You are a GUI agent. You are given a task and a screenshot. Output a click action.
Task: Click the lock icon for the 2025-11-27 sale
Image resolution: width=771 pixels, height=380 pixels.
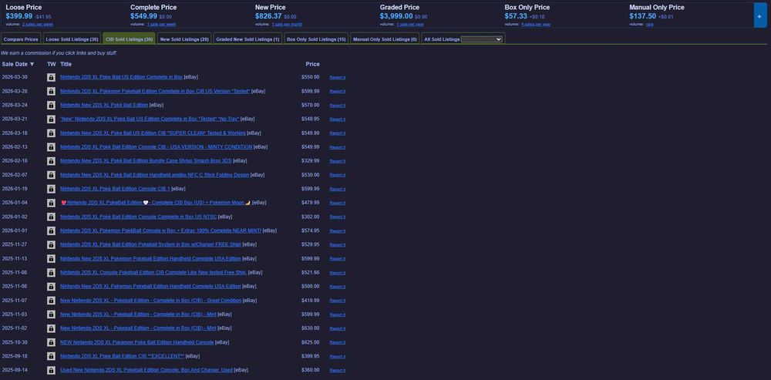51,244
